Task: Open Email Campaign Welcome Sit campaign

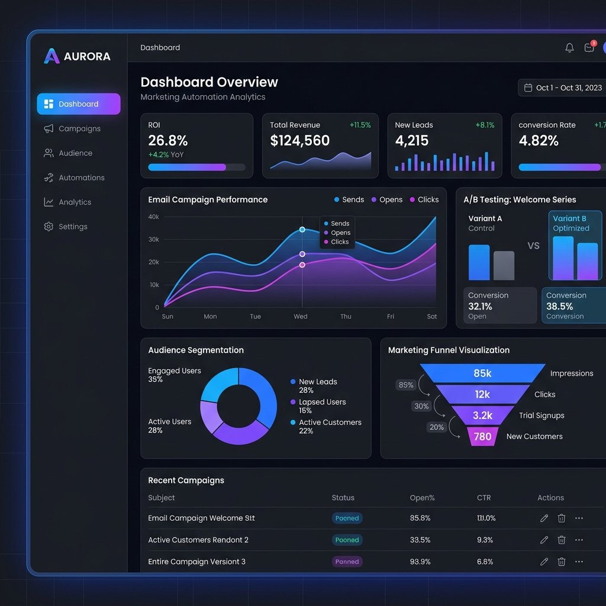Action: point(201,518)
